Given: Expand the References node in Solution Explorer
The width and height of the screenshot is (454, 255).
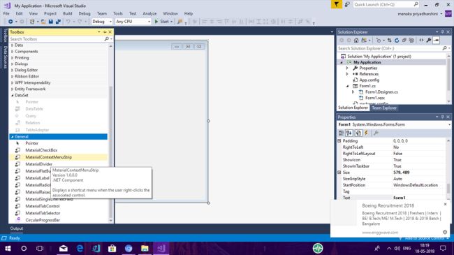Looking at the screenshot, I should point(347,74).
